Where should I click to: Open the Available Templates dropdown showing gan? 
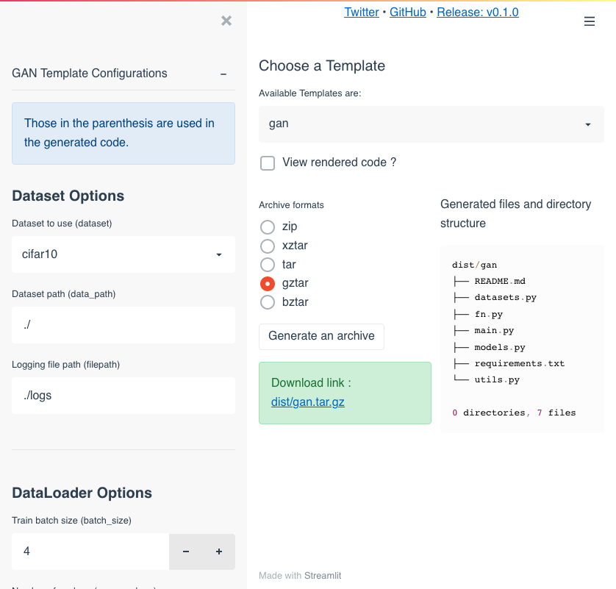[x=431, y=124]
